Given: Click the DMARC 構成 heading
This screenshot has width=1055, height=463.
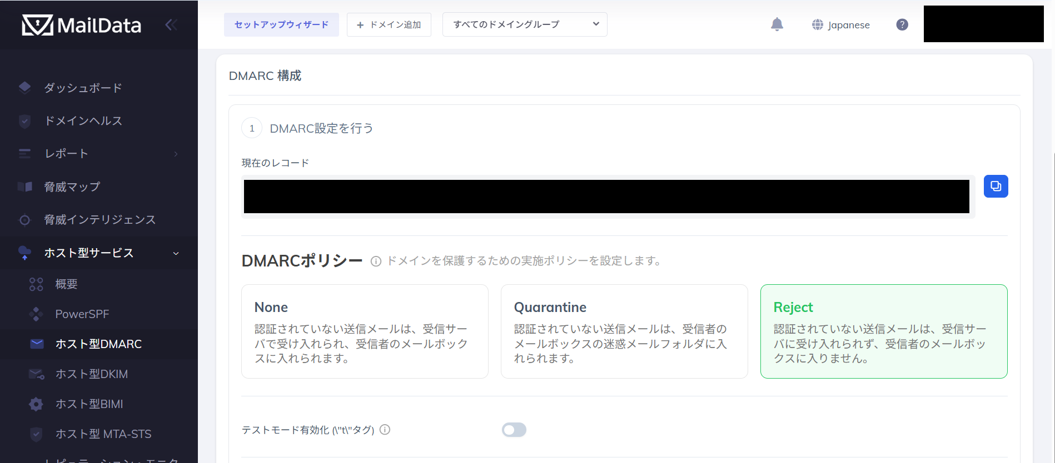Looking at the screenshot, I should (265, 76).
